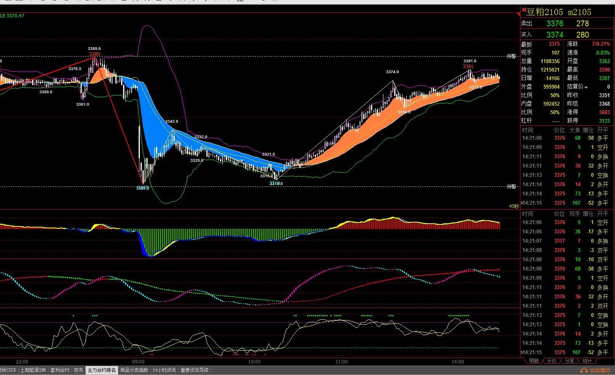Click the 3361.0 low price annotation
The height and width of the screenshot is (375, 615).
[82, 104]
